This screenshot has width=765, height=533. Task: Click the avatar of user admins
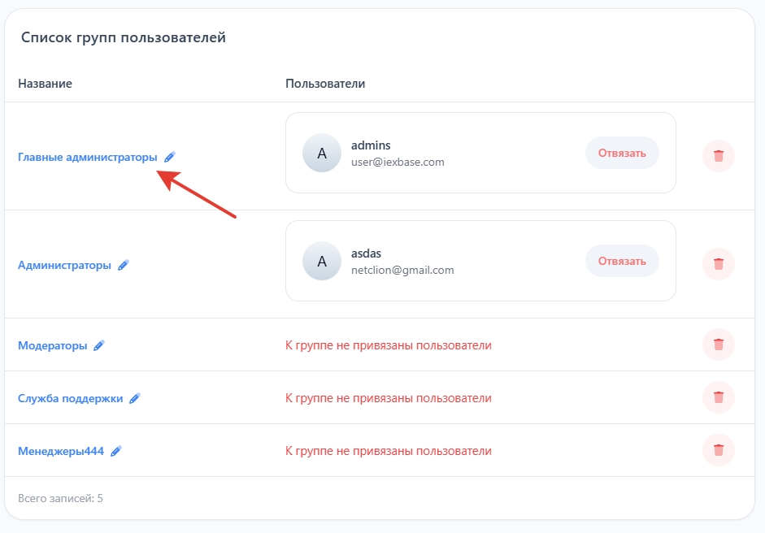tap(322, 153)
